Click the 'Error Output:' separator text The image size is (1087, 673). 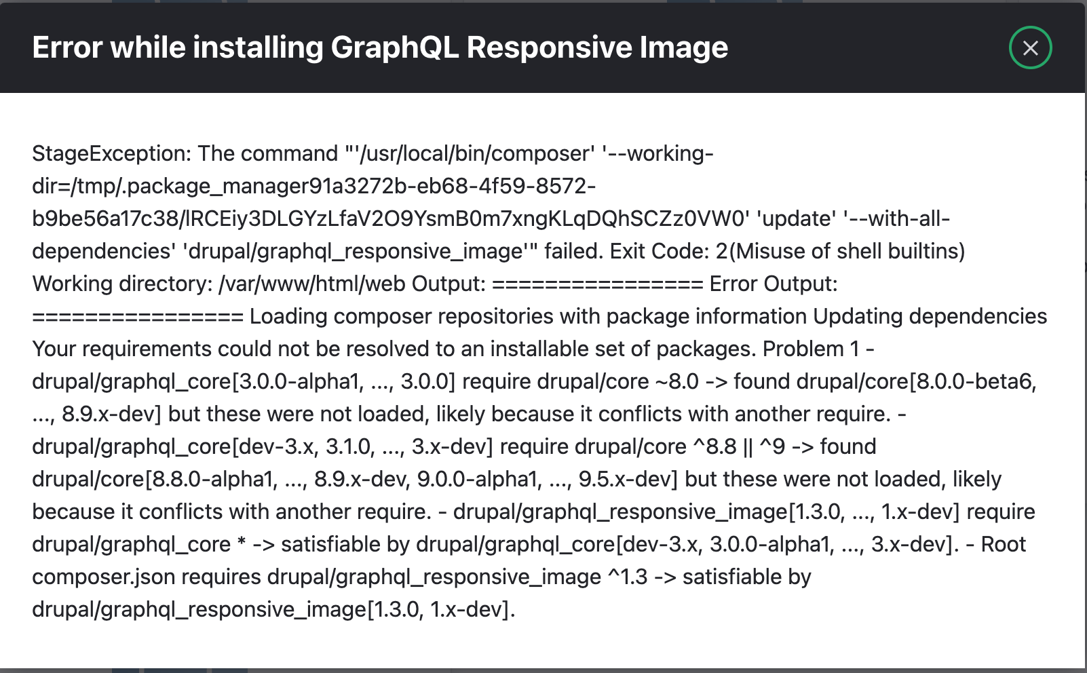[774, 284]
